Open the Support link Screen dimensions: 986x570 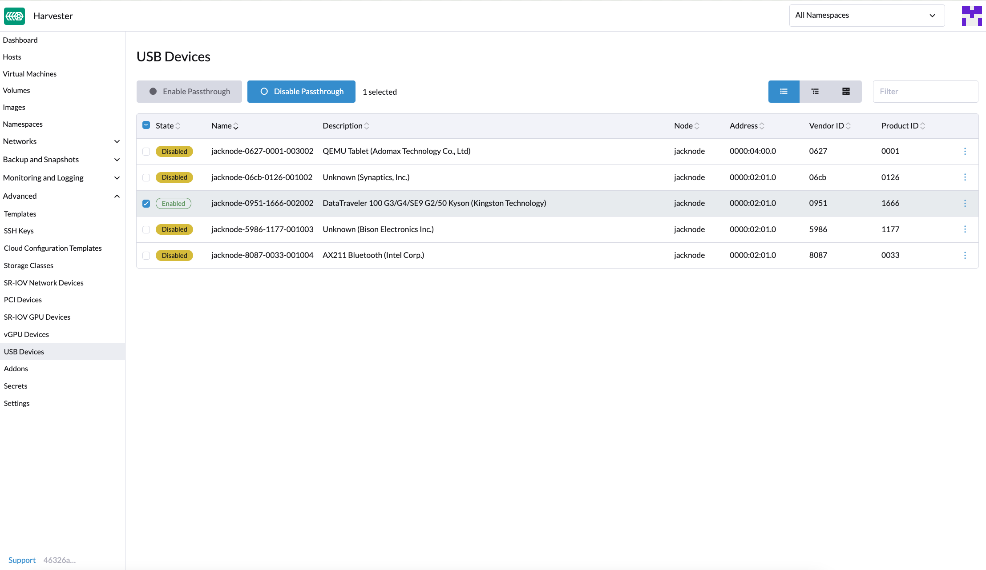22,560
